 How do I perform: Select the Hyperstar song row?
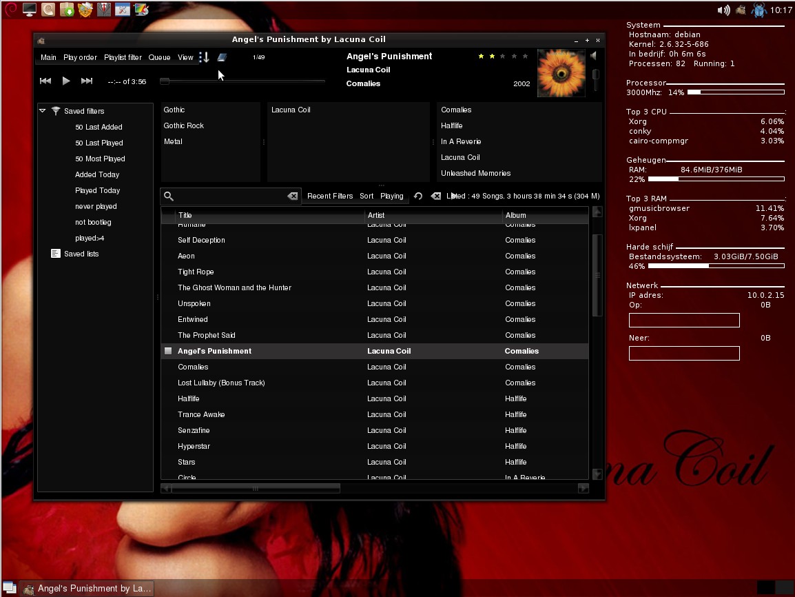click(375, 446)
